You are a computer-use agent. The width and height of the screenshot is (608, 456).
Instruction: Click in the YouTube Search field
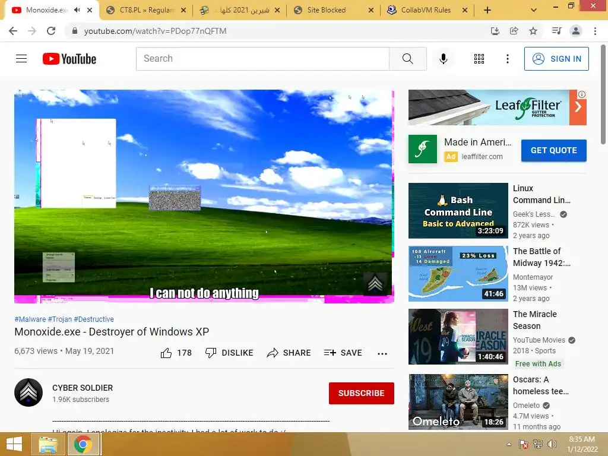[x=262, y=59]
